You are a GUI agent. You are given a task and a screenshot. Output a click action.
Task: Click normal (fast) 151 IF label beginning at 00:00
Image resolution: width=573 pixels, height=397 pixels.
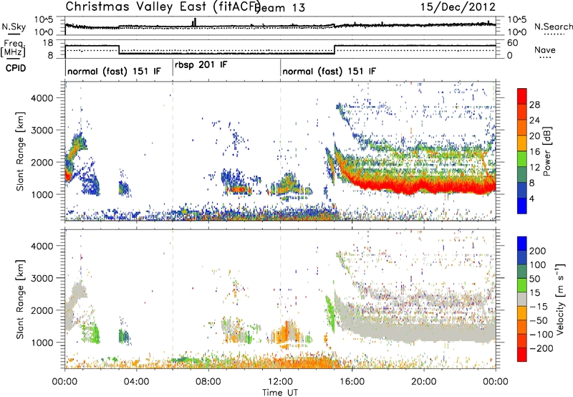point(114,71)
